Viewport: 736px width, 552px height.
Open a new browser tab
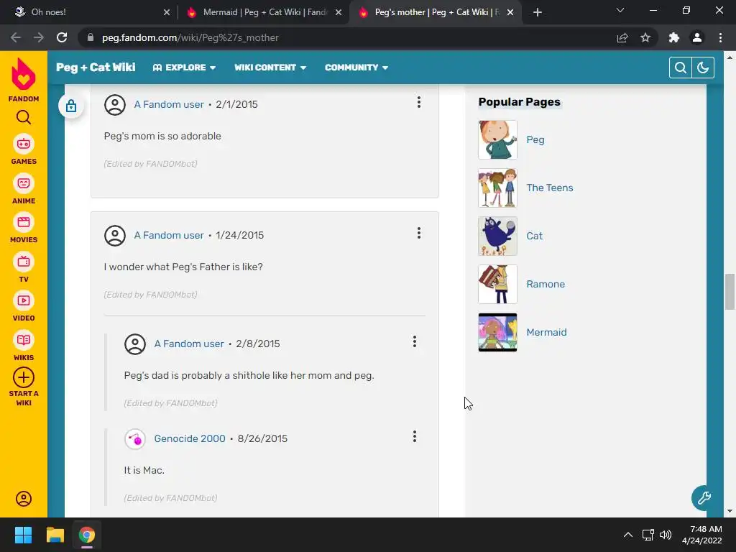tap(538, 12)
